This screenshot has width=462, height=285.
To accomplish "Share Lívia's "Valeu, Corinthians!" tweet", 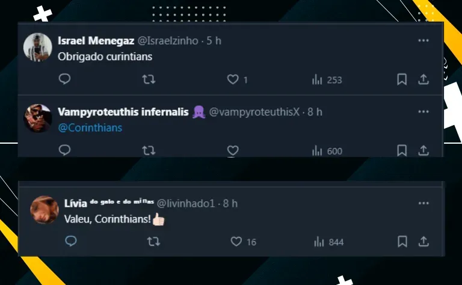I will [x=423, y=242].
